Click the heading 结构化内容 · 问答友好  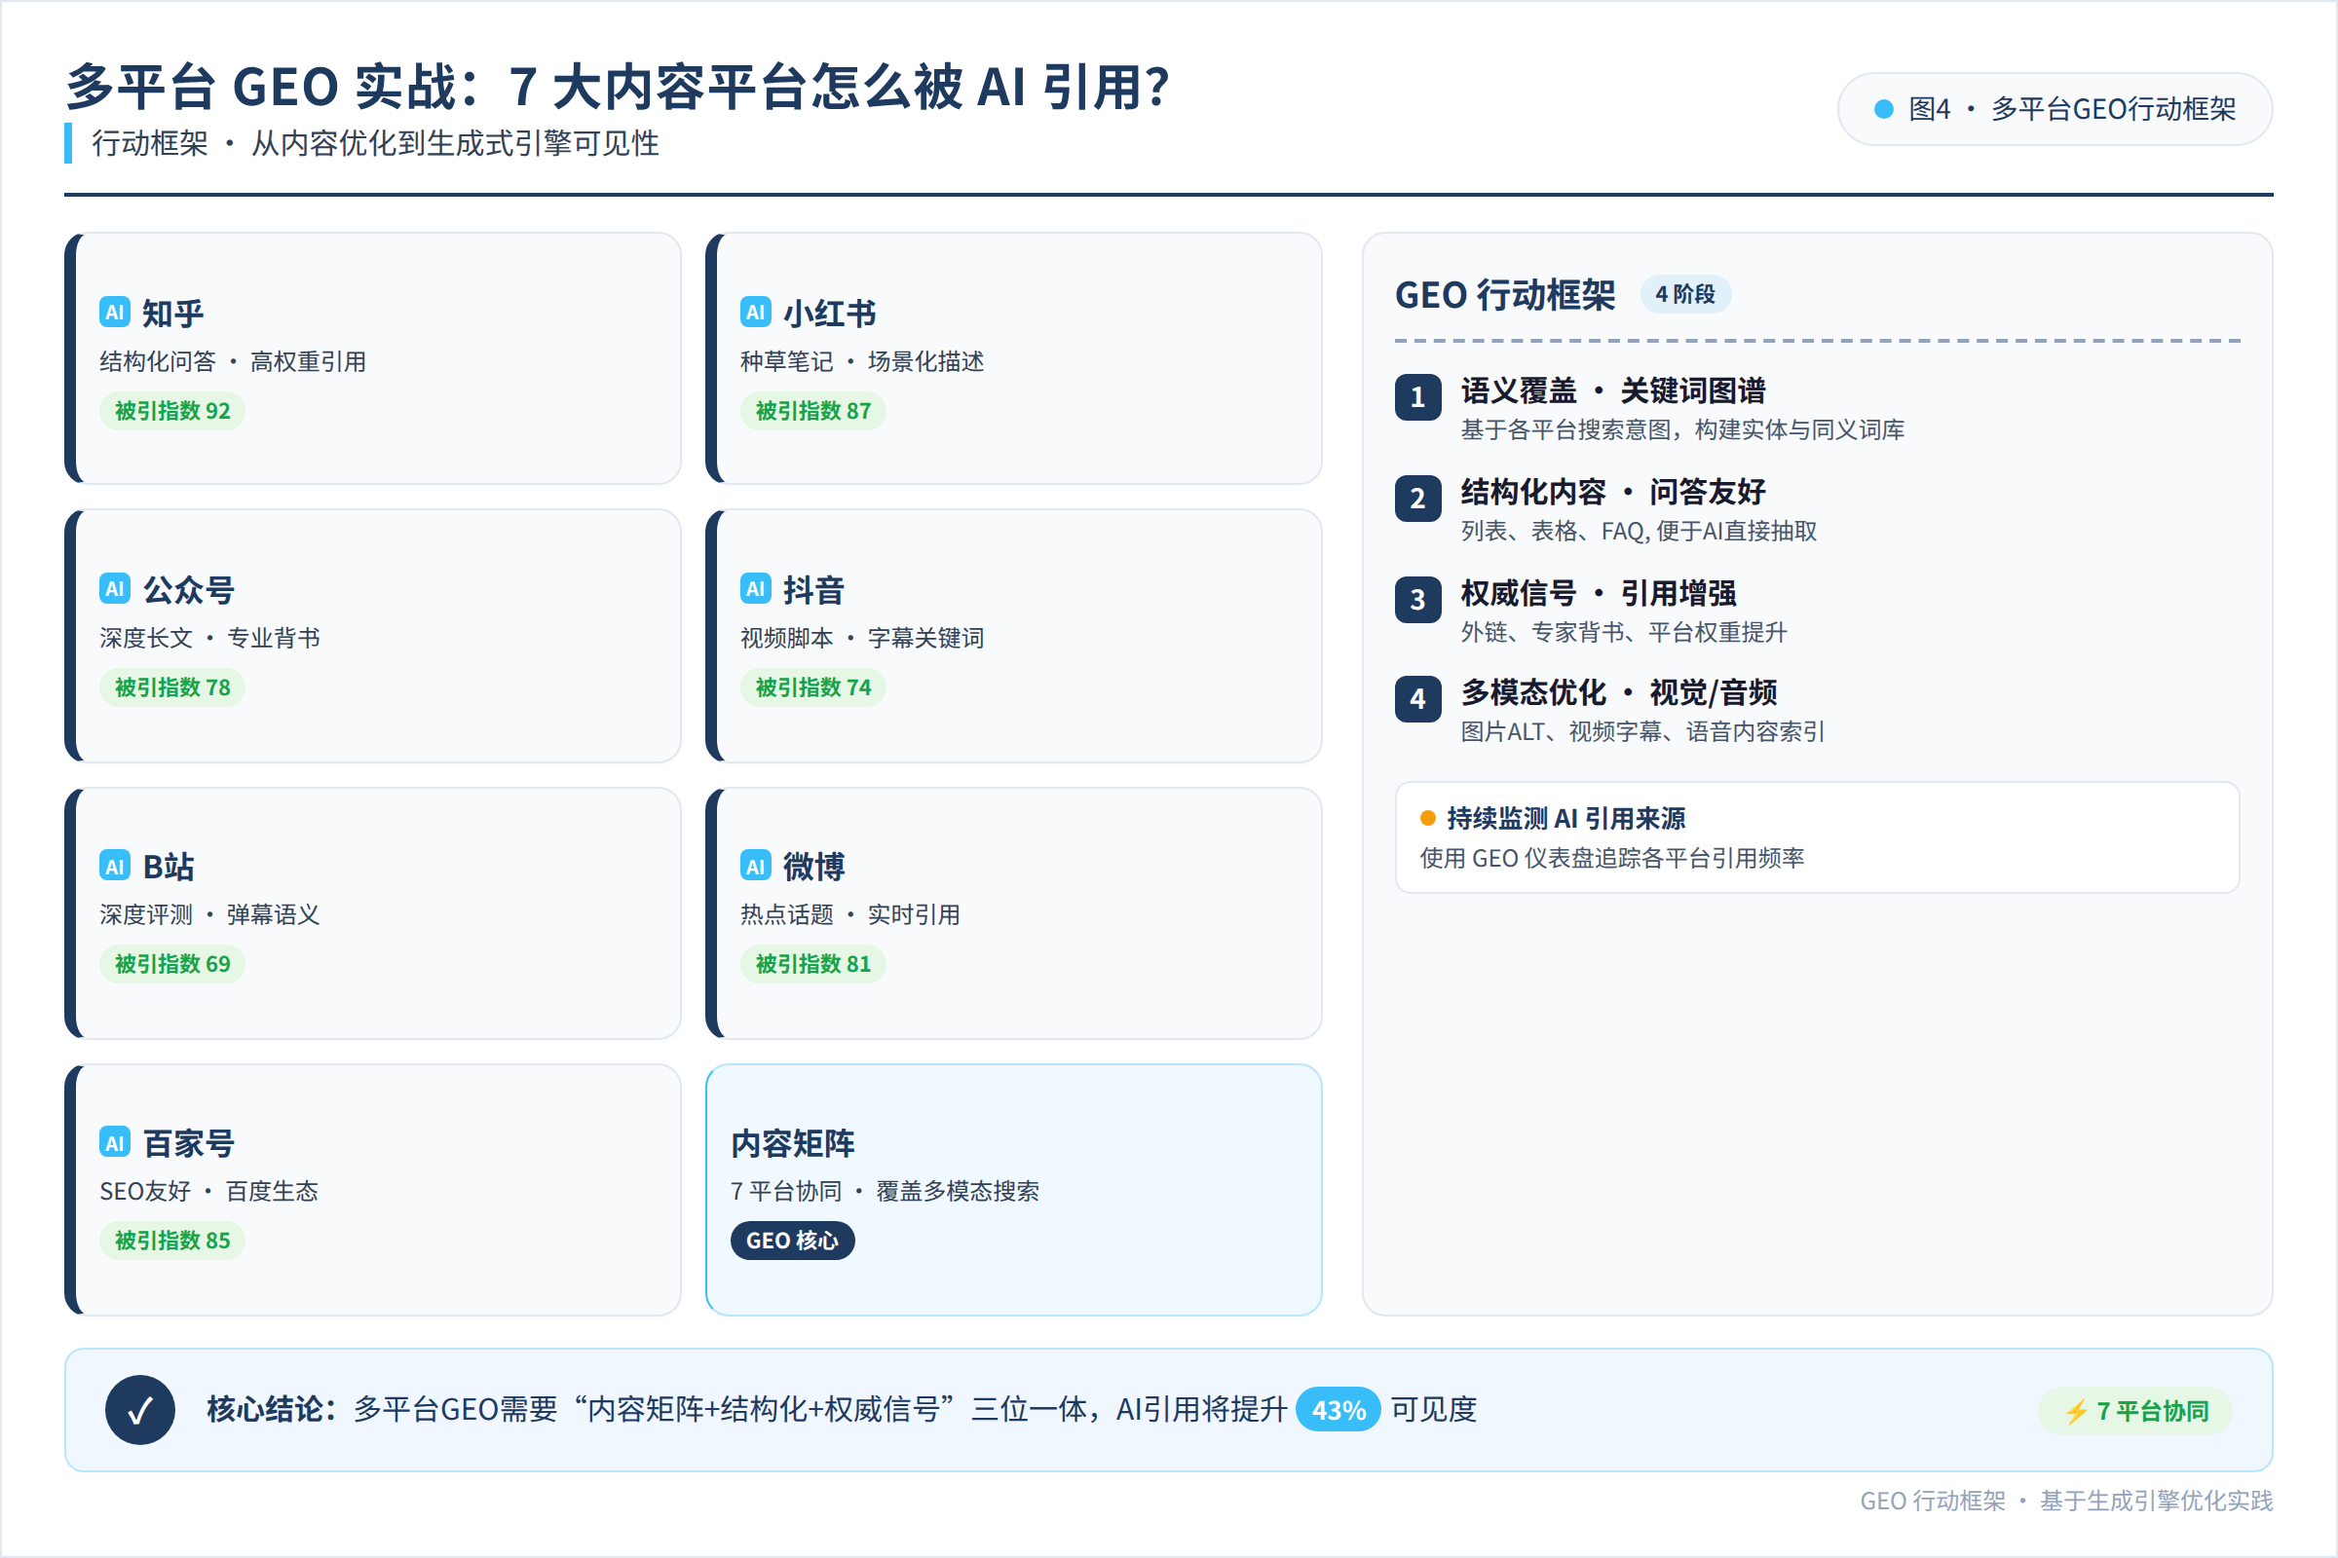(1613, 492)
